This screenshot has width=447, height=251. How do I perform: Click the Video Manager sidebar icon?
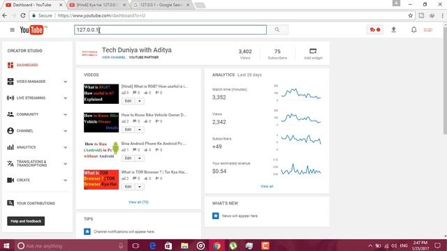[x=10, y=82]
